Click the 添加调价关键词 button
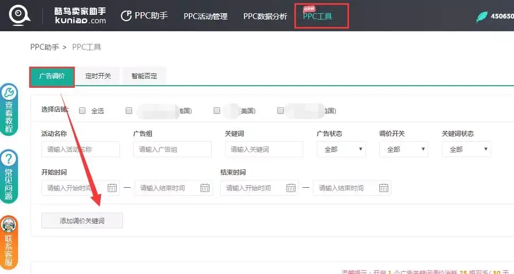 coord(82,221)
